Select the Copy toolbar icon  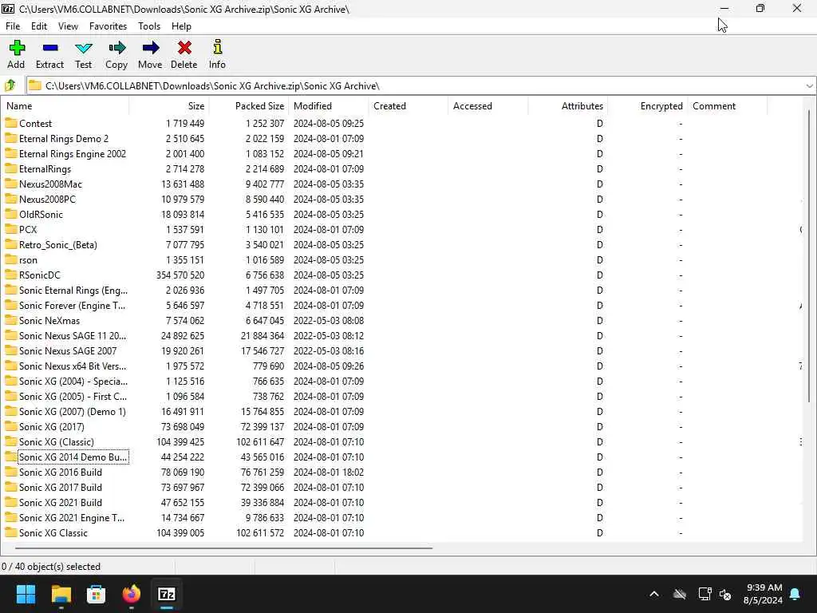(116, 48)
